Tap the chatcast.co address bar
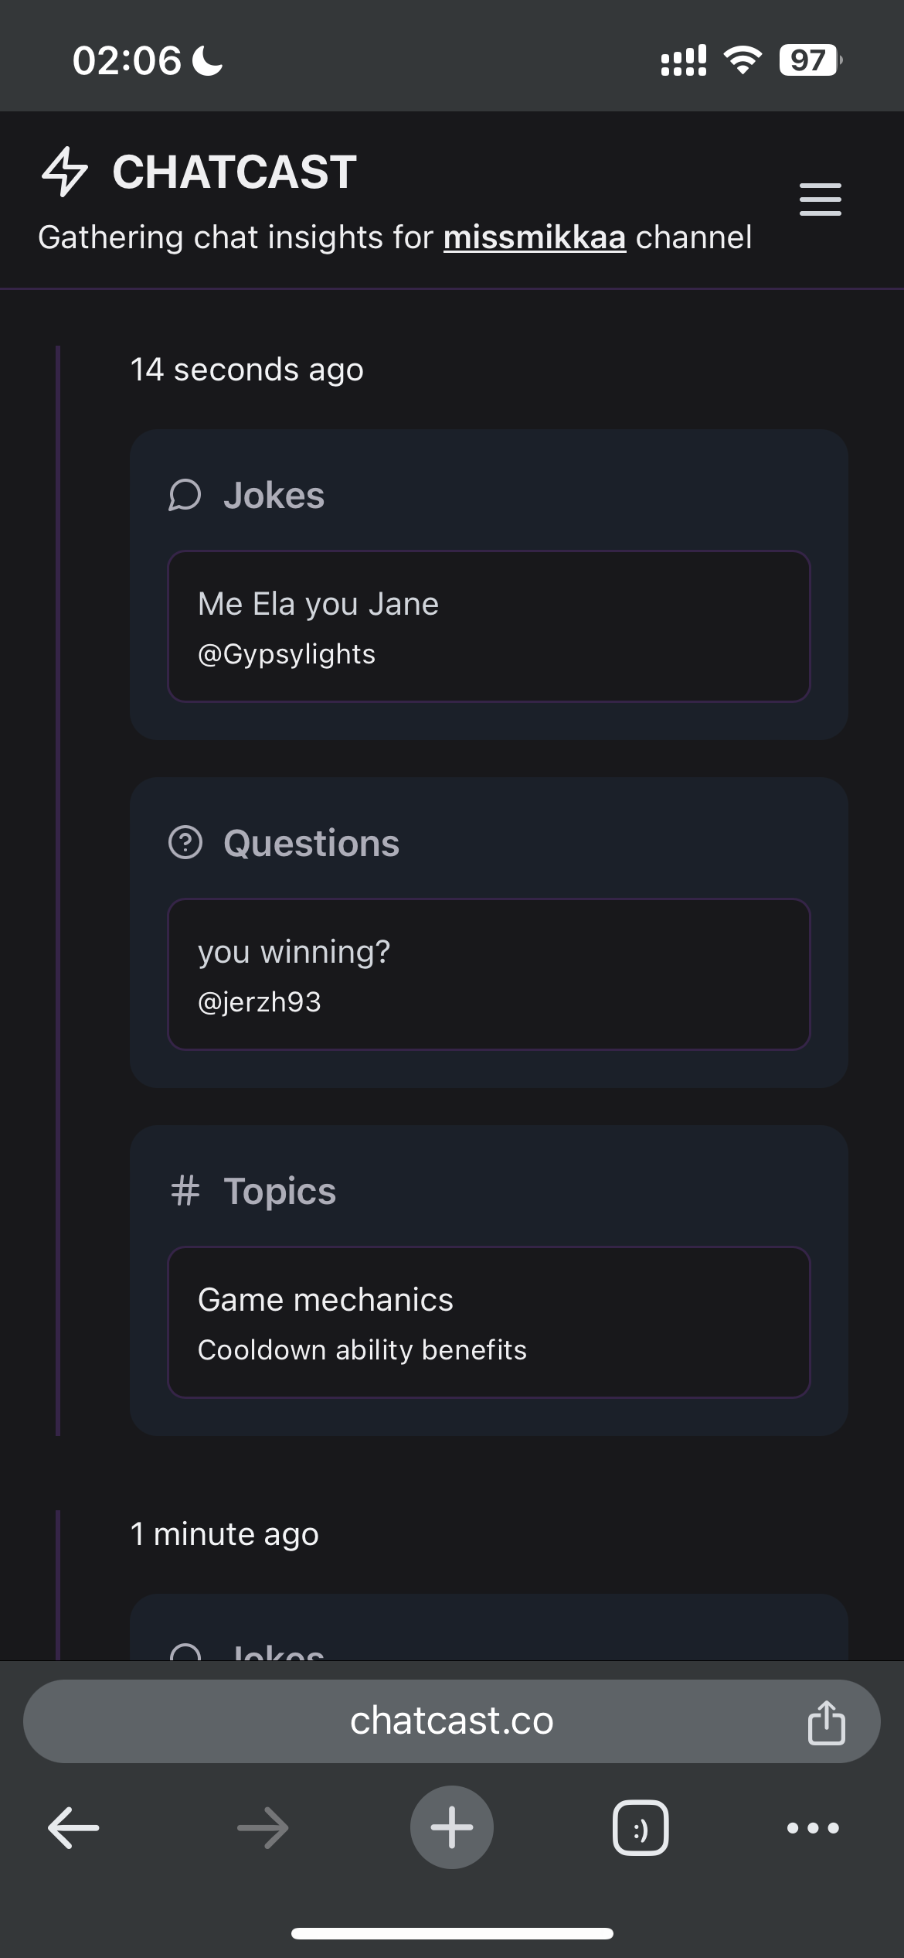The image size is (904, 1958). (452, 1721)
